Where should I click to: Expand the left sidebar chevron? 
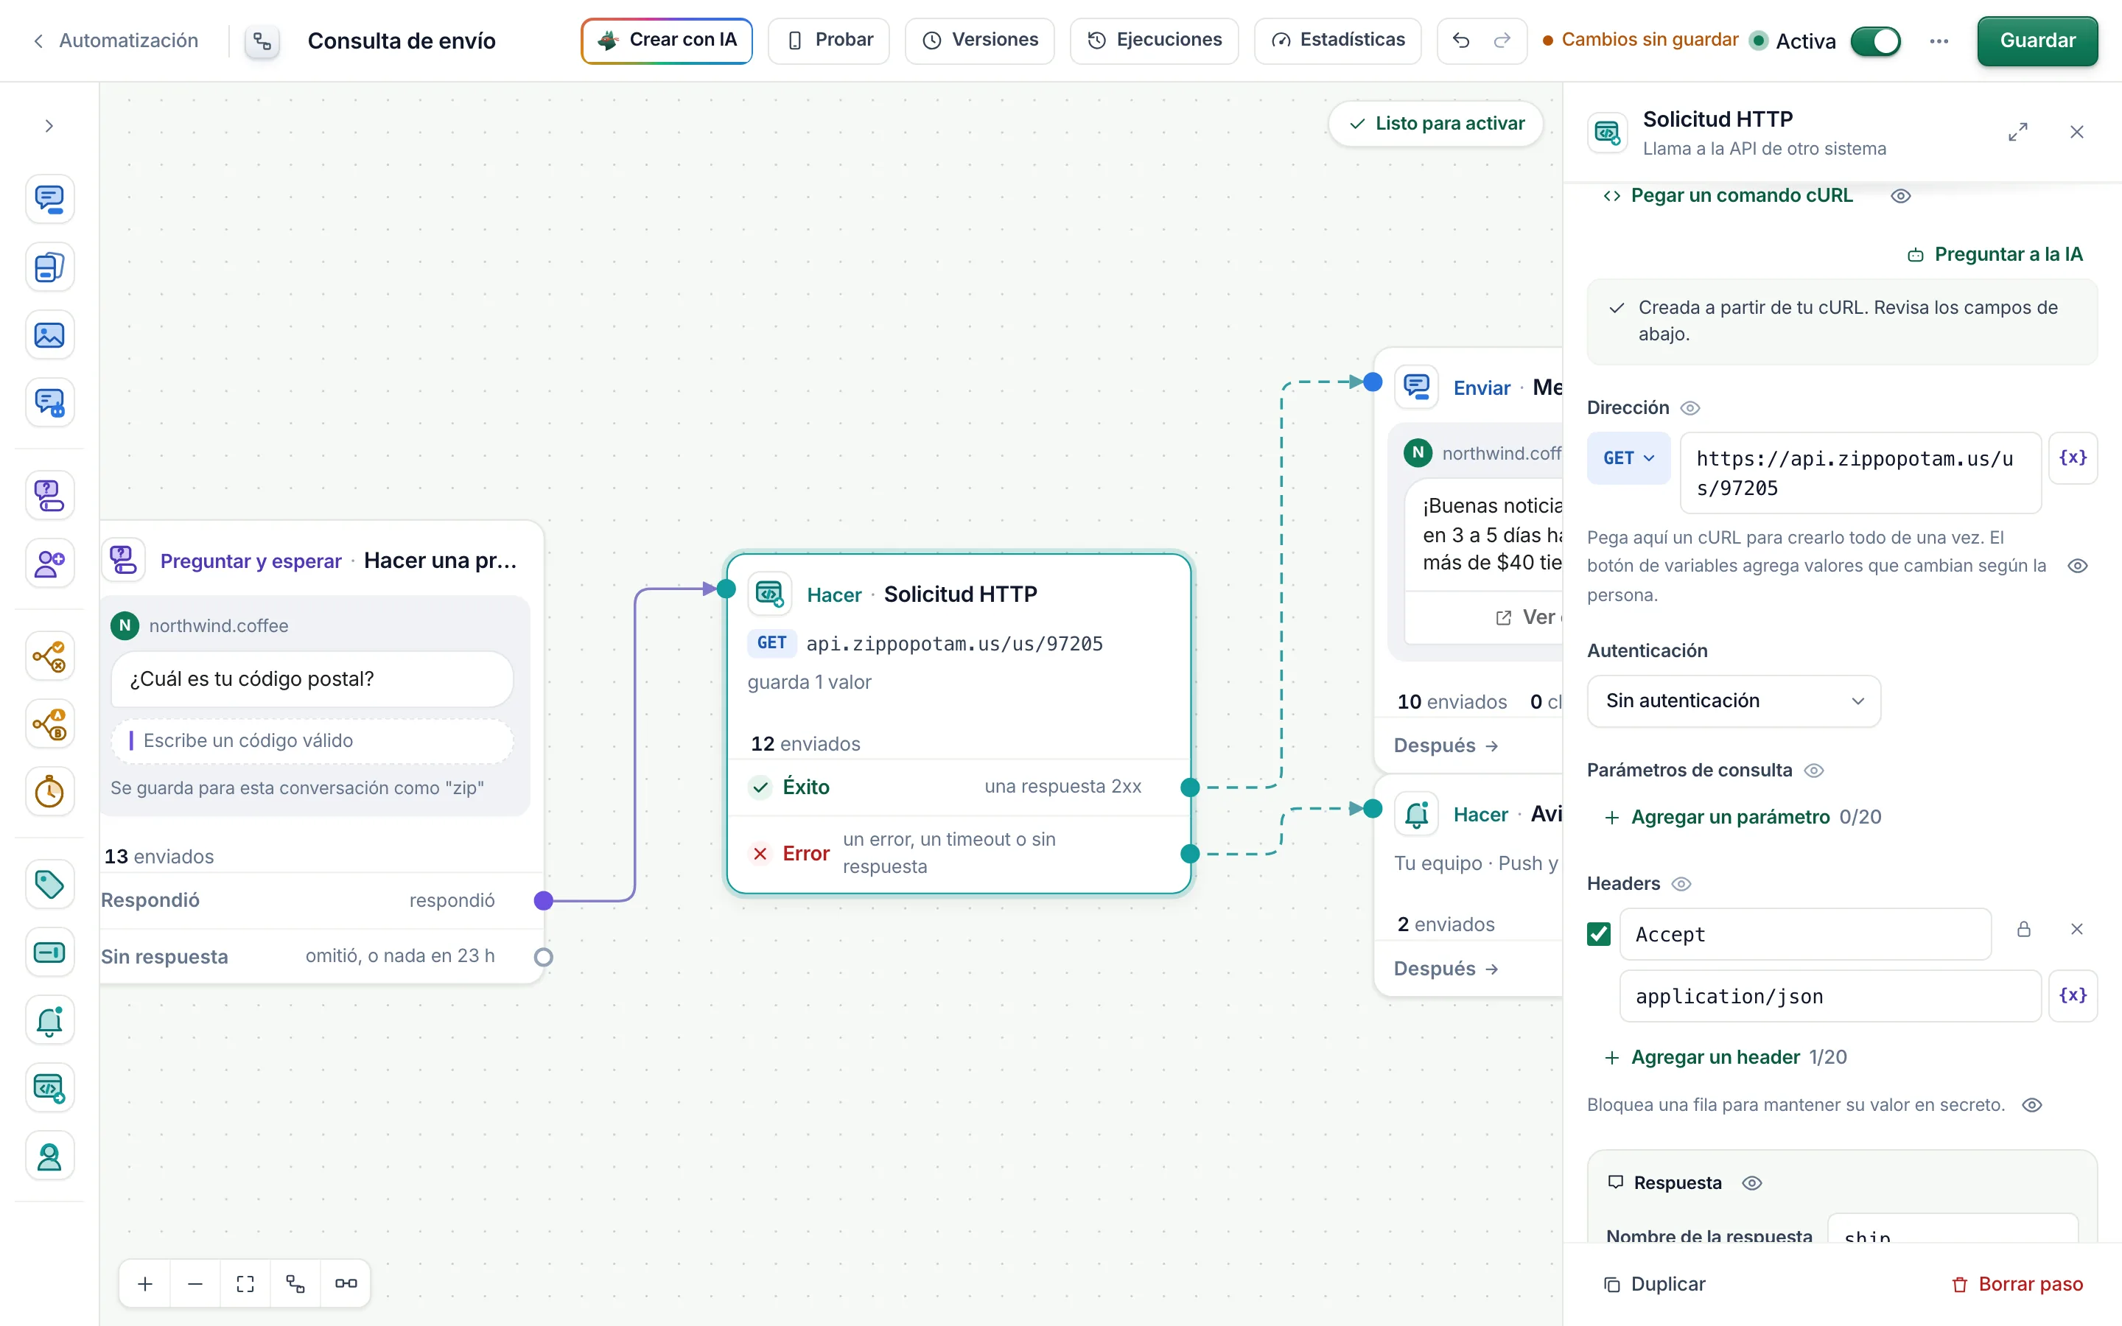point(49,126)
